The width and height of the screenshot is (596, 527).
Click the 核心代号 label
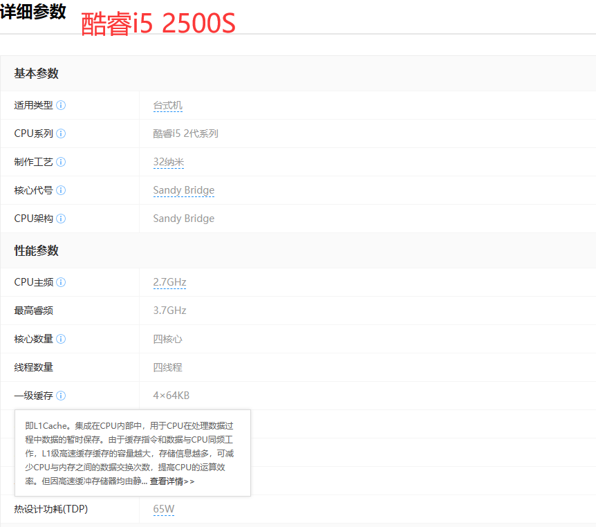tap(33, 190)
